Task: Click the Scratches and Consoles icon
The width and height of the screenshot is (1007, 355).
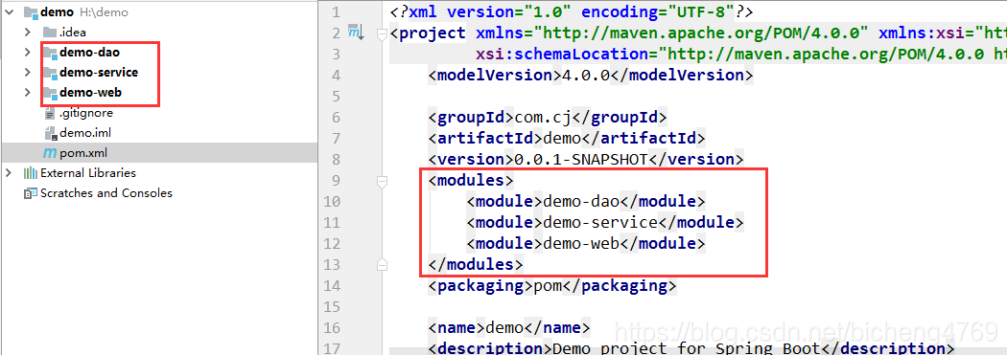Action: pyautogui.click(x=30, y=193)
